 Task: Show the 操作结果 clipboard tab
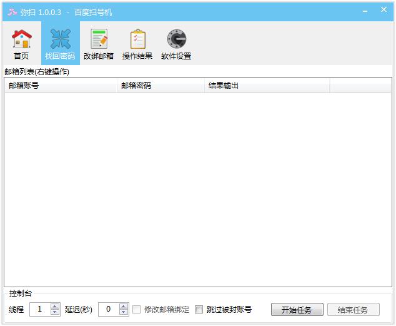137,44
